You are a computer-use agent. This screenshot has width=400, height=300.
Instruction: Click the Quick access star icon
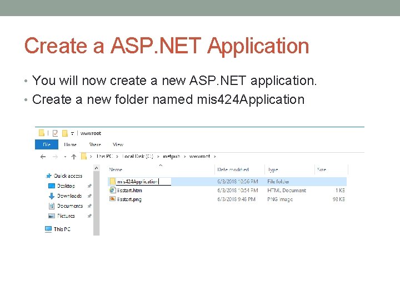pyautogui.click(x=49, y=176)
